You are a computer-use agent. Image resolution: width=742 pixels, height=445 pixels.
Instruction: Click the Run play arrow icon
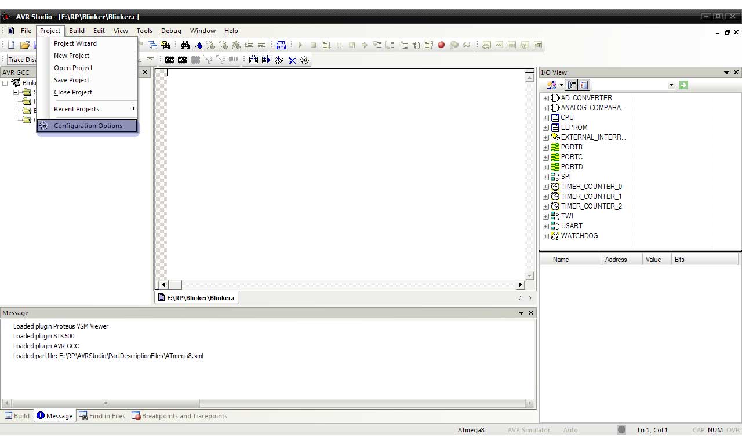300,45
